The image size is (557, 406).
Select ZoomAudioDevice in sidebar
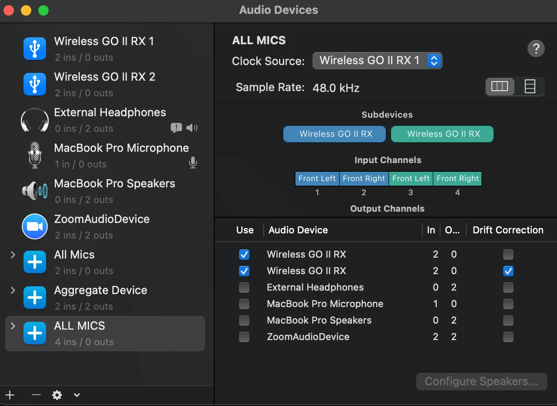pyautogui.click(x=105, y=226)
